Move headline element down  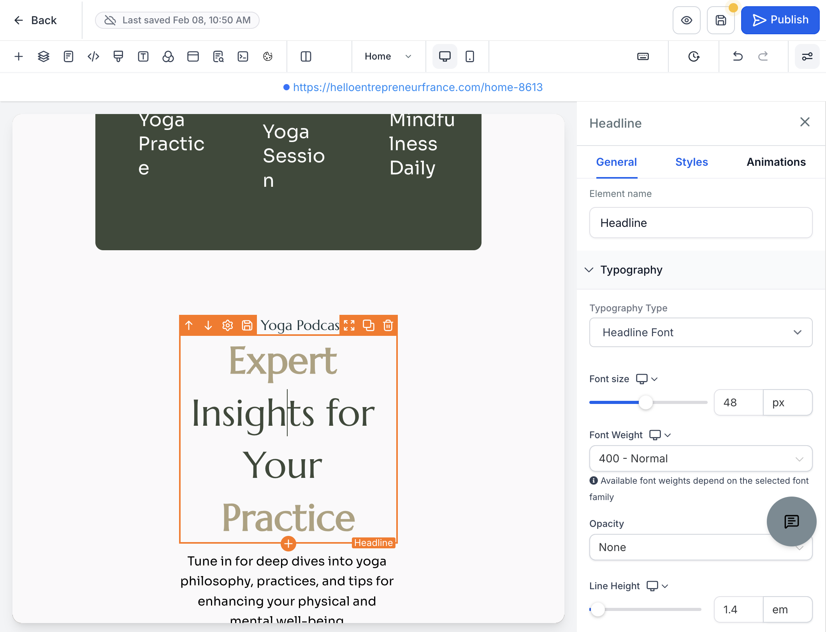208,325
